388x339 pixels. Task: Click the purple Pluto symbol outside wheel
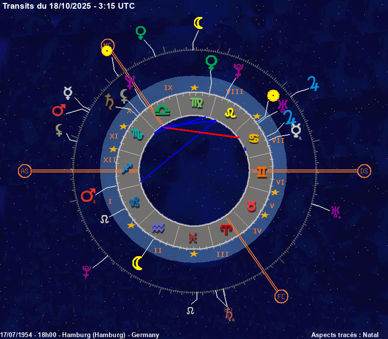[x=86, y=271]
